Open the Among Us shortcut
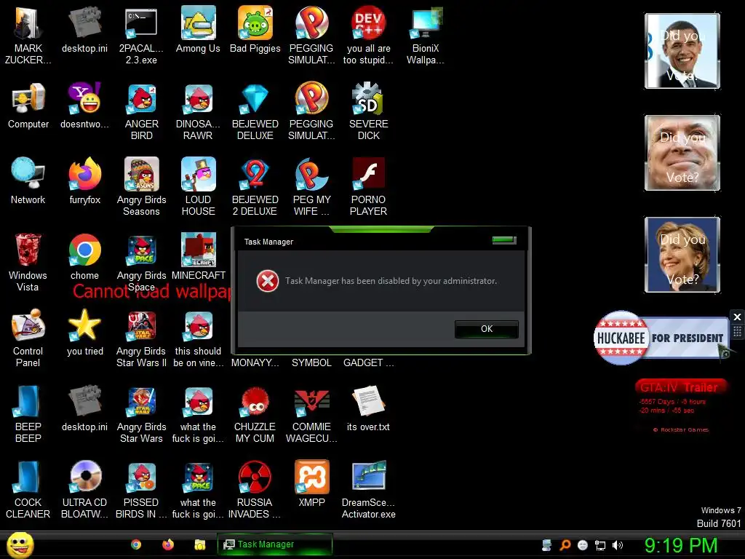Viewport: 745px width, 559px height. pyautogui.click(x=198, y=29)
